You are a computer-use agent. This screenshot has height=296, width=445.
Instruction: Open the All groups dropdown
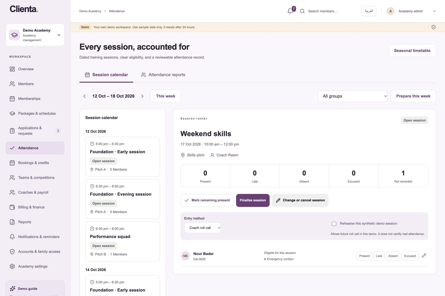tap(353, 96)
